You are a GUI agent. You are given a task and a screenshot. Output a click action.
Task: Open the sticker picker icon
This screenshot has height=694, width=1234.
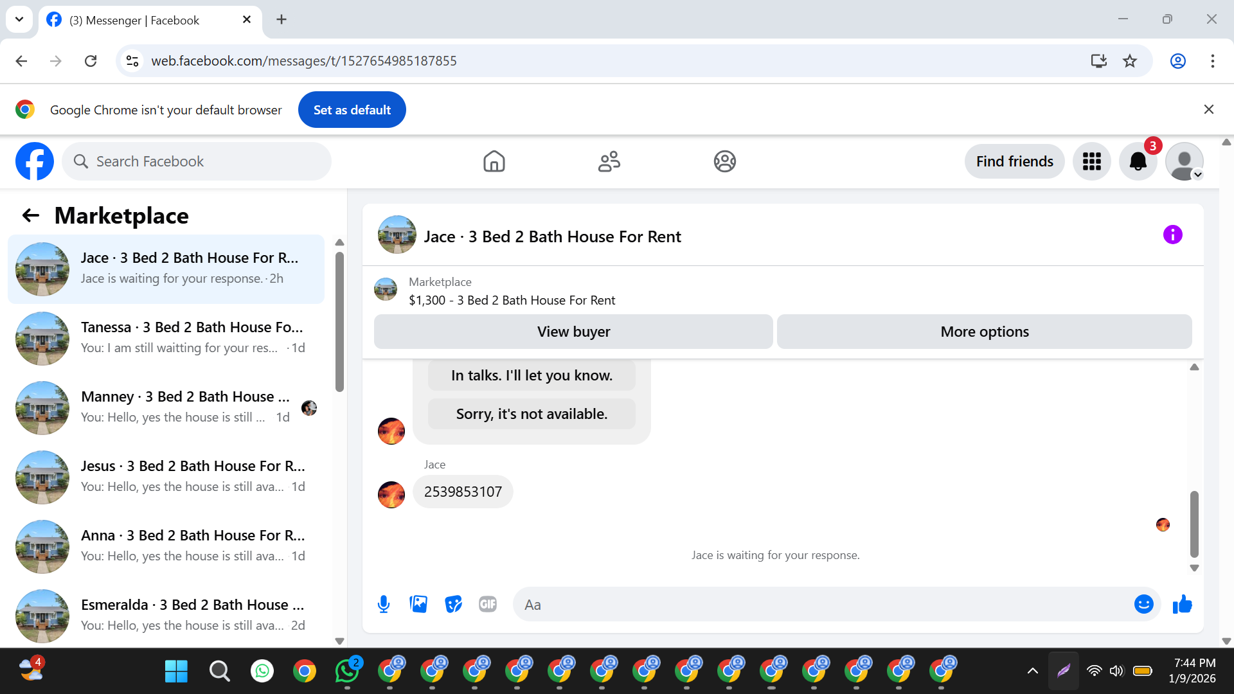click(453, 604)
